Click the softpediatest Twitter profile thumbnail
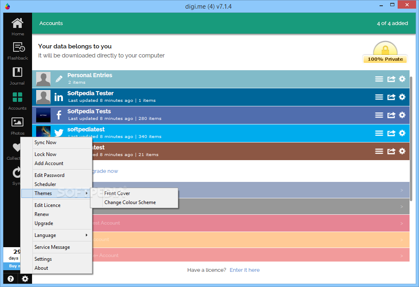 click(x=43, y=132)
